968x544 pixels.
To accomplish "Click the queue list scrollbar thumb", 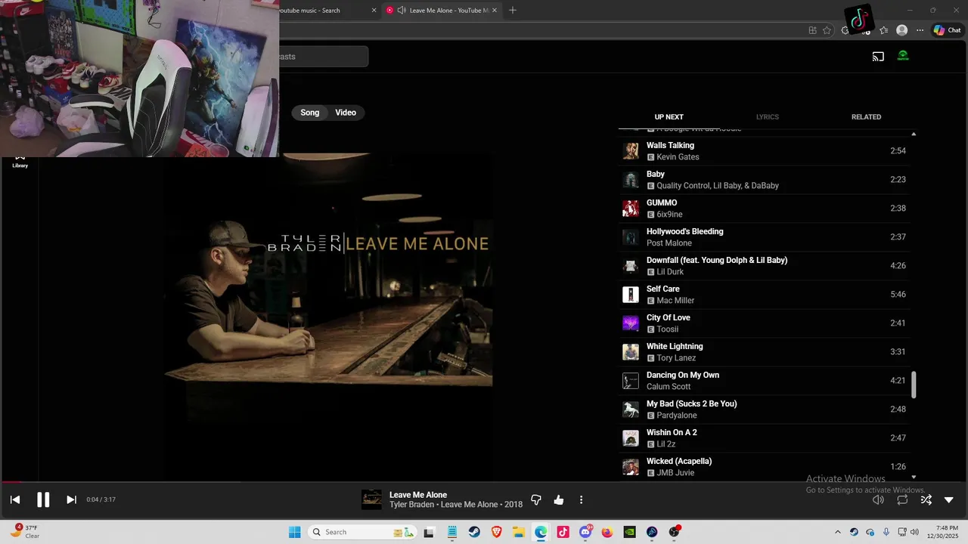I will [914, 385].
